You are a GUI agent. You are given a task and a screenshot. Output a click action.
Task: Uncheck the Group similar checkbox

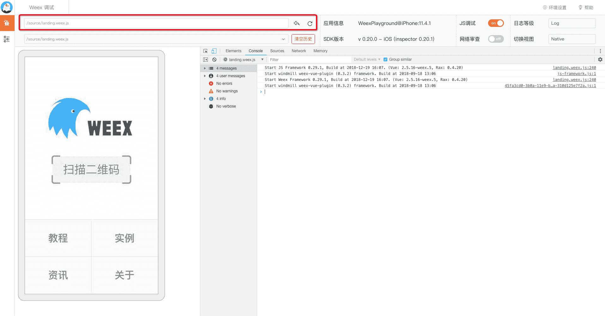[x=385, y=59]
